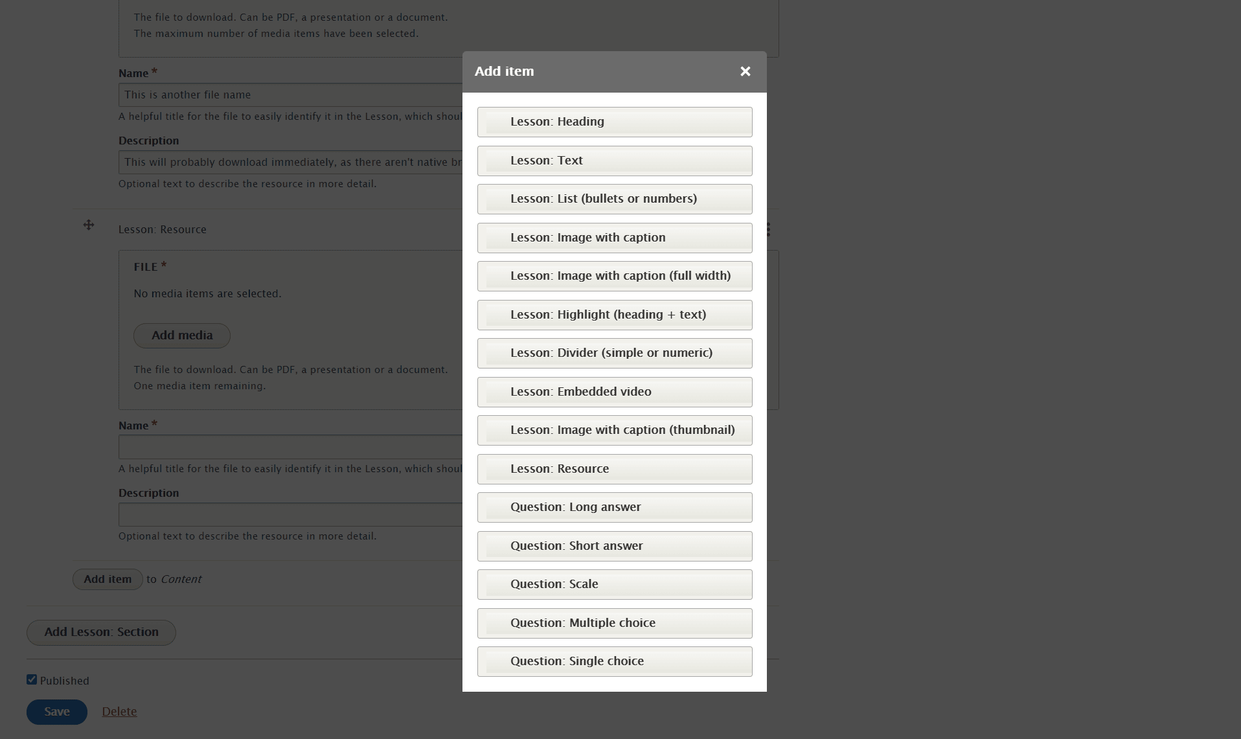This screenshot has width=1241, height=739.
Task: Add a Lesson: List (bullets or numbers)
Action: pos(614,199)
